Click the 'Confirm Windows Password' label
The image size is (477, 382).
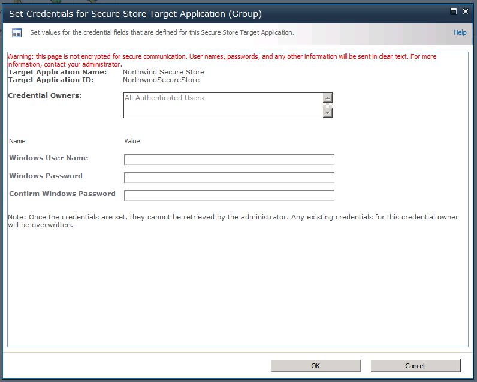(x=62, y=194)
